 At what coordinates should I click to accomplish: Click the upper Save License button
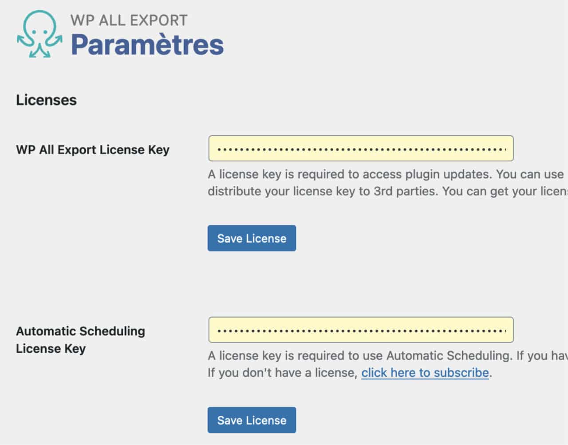tap(252, 238)
